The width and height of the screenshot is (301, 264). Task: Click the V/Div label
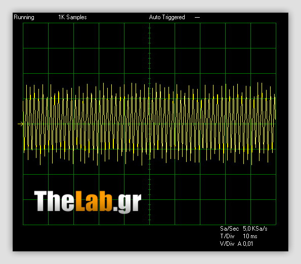(x=227, y=244)
